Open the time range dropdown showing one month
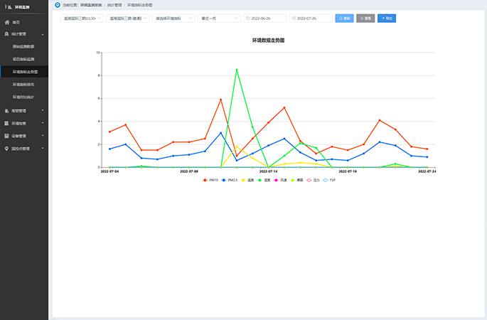Viewport: 487px width, 320px height. tap(218, 18)
